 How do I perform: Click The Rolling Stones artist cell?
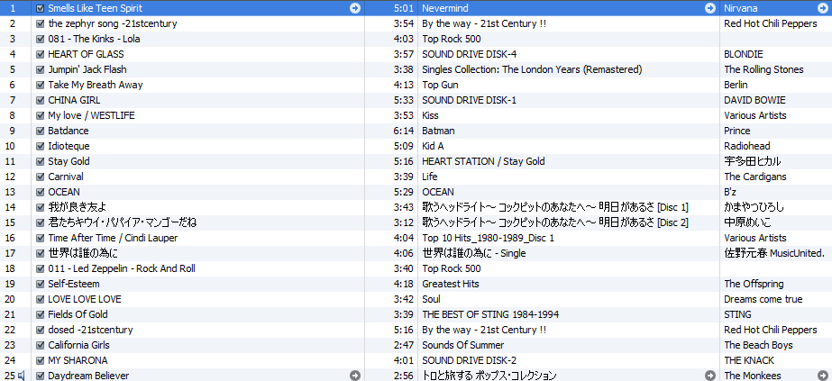[763, 69]
